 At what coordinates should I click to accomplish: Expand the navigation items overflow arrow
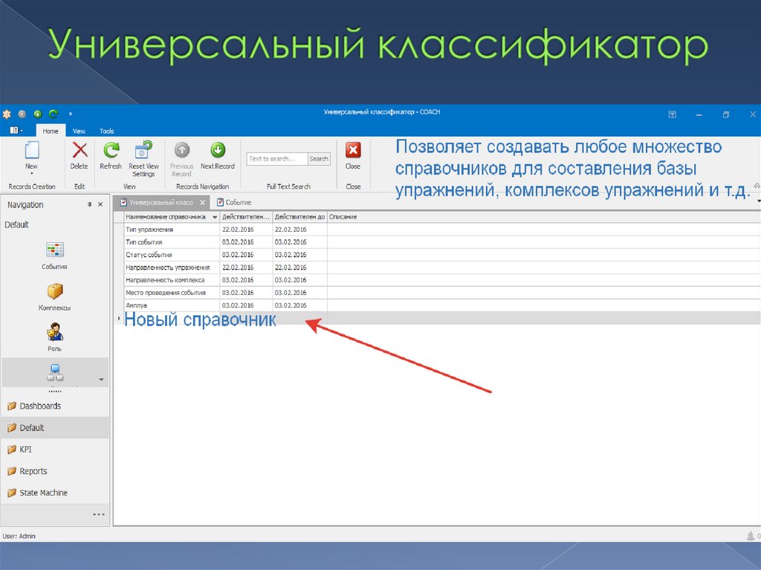point(101,379)
